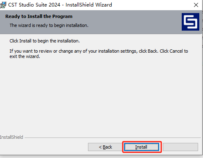Begin installation with the Install button
The width and height of the screenshot is (203, 158).
142,147
